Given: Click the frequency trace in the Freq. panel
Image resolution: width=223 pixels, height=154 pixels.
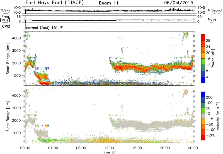Looking at the screenshot, I should (x=109, y=20).
